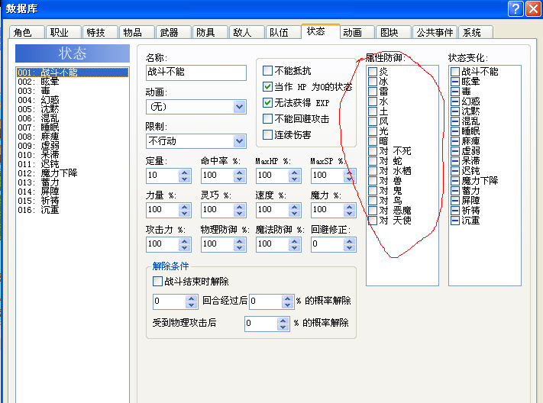Adjust the 物理防御 % spinner arrows

tap(239, 244)
